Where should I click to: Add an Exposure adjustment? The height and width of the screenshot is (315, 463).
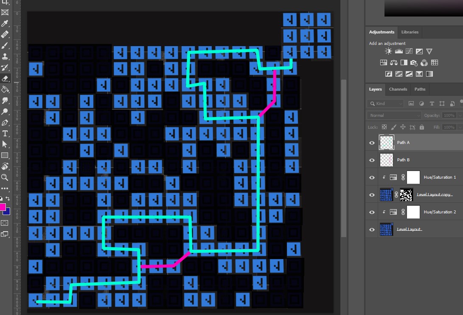[419, 51]
